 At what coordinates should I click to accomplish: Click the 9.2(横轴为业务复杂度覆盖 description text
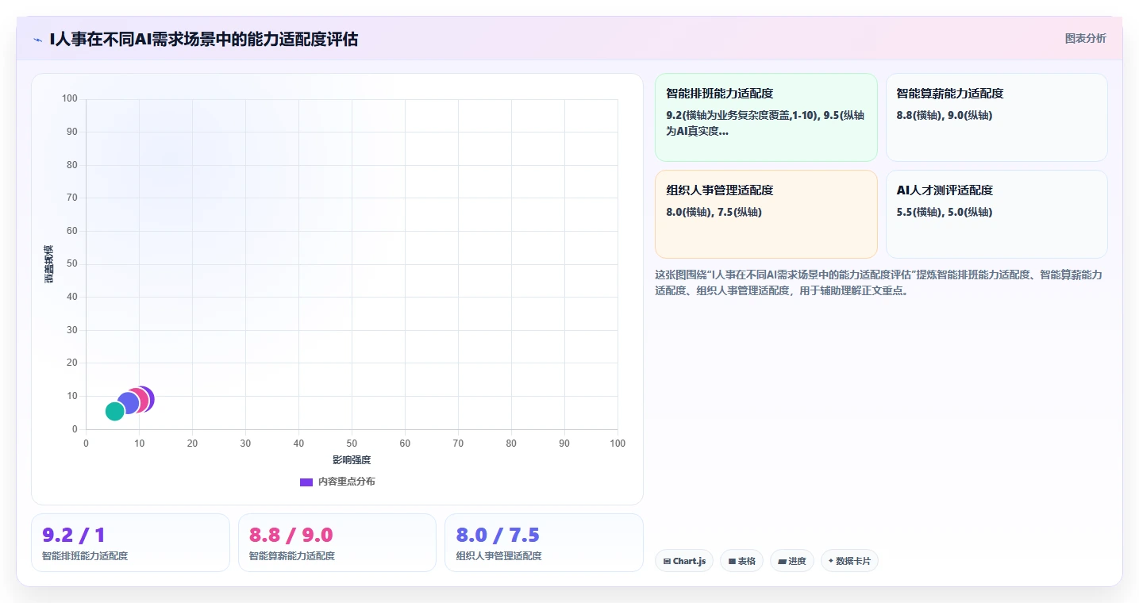[765, 123]
